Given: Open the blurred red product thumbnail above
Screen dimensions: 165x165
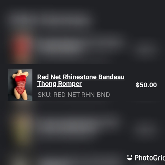Looking at the screenshot, I should tap(22, 47).
